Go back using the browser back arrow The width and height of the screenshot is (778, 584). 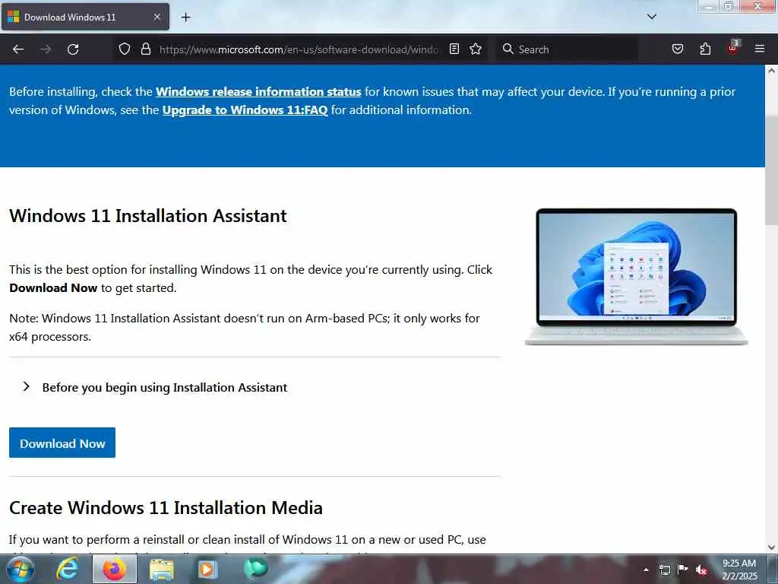tap(18, 49)
